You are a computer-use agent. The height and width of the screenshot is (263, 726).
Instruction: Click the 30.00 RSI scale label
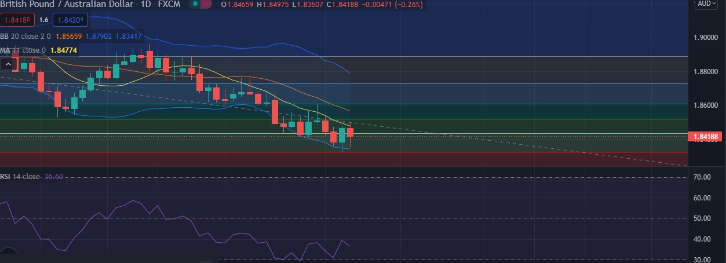(x=702, y=260)
